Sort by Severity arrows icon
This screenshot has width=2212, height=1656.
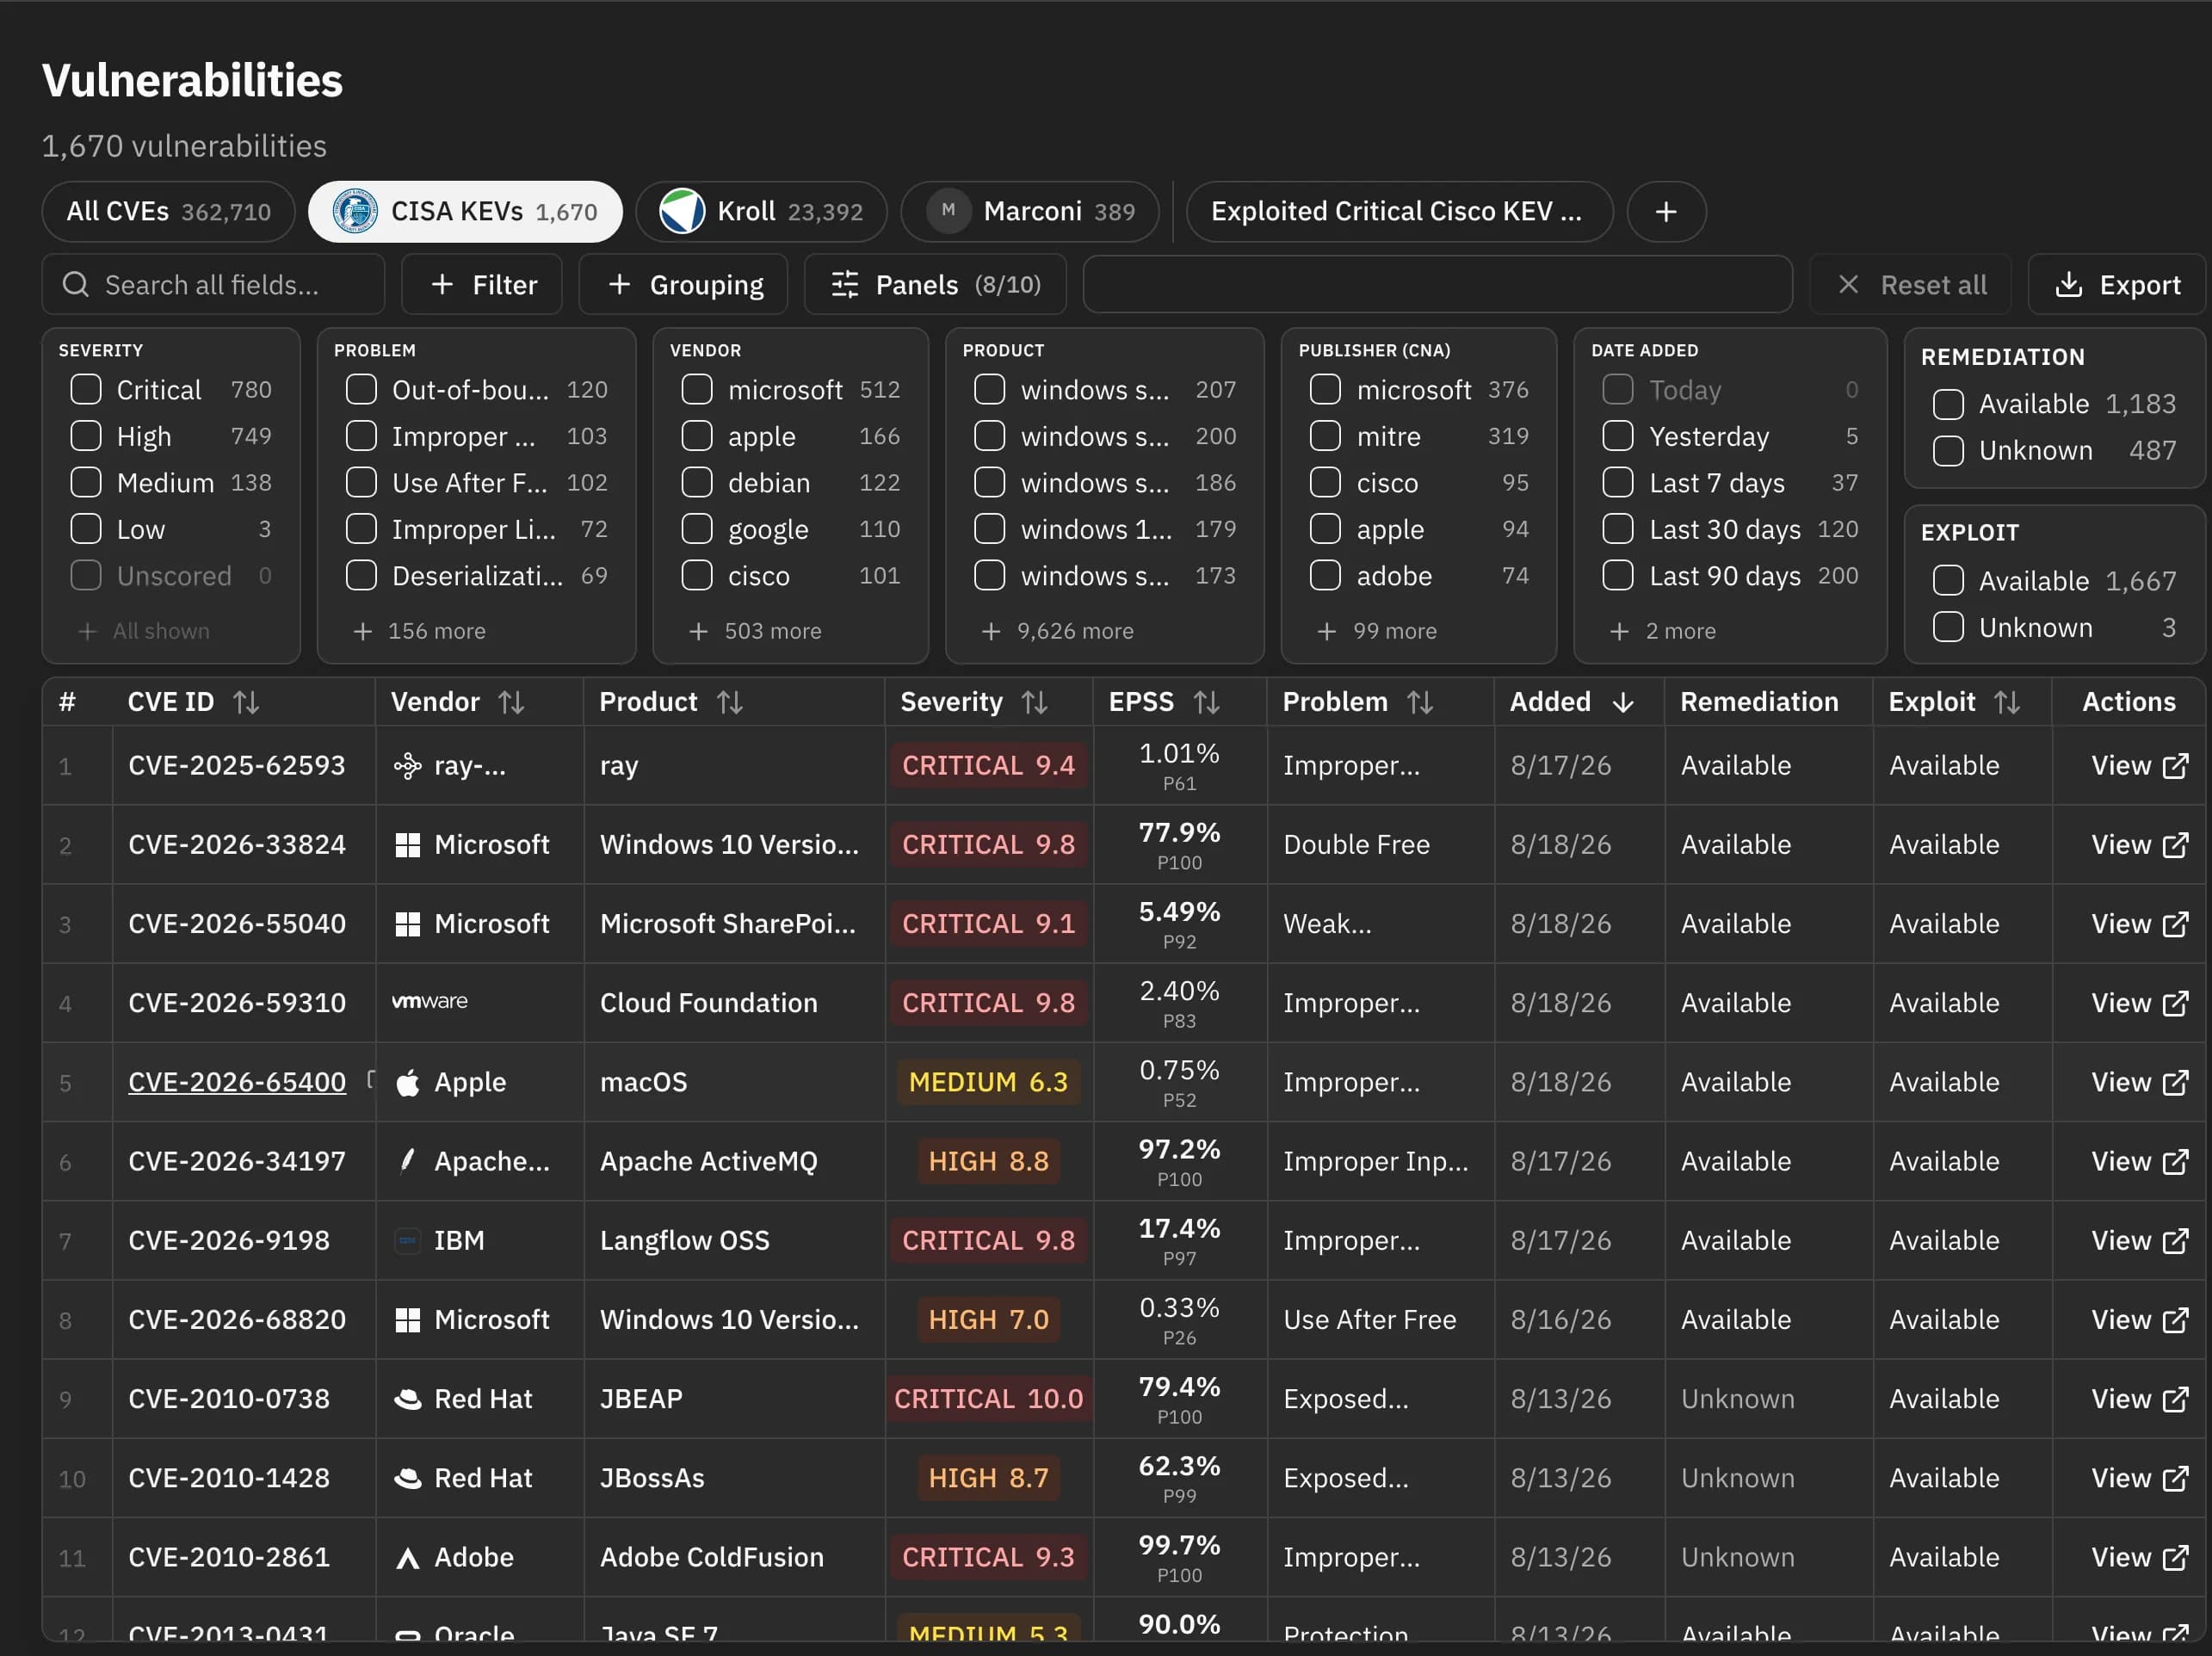point(1034,702)
